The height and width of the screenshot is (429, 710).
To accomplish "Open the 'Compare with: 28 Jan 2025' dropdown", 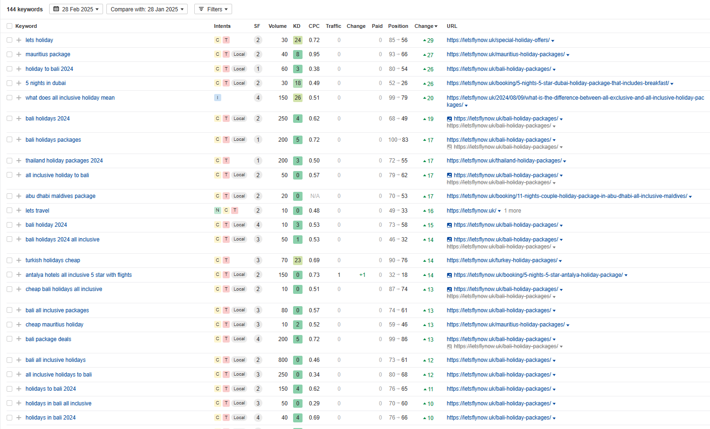I will 147,9.
